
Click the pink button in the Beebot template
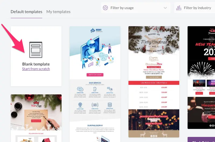click(95, 75)
